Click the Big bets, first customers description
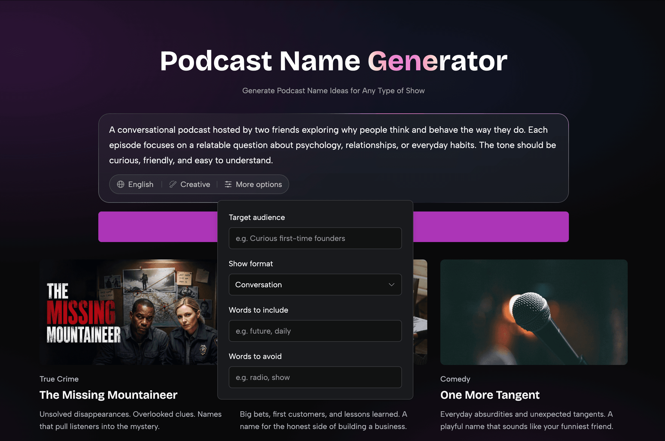The width and height of the screenshot is (665, 441). 323,420
